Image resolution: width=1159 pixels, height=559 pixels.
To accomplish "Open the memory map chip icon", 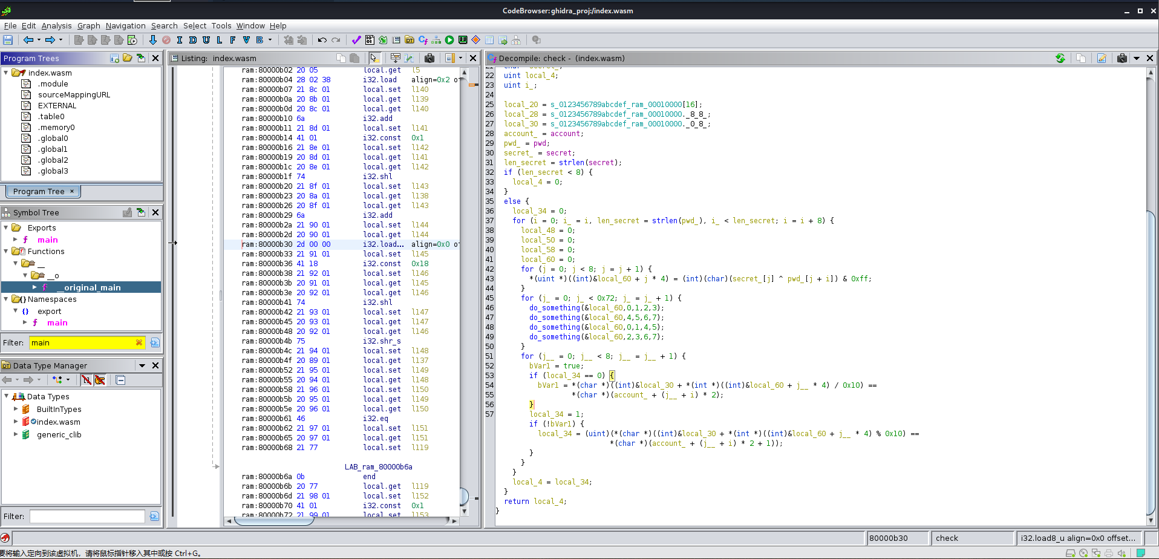I will [463, 40].
